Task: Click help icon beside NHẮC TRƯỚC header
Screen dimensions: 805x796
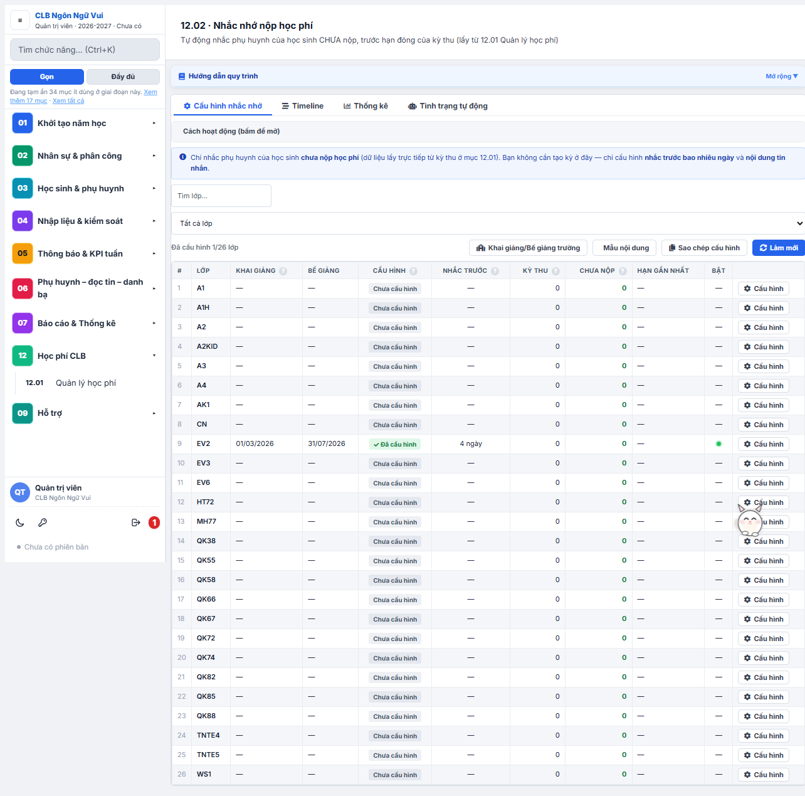Action: coord(495,271)
